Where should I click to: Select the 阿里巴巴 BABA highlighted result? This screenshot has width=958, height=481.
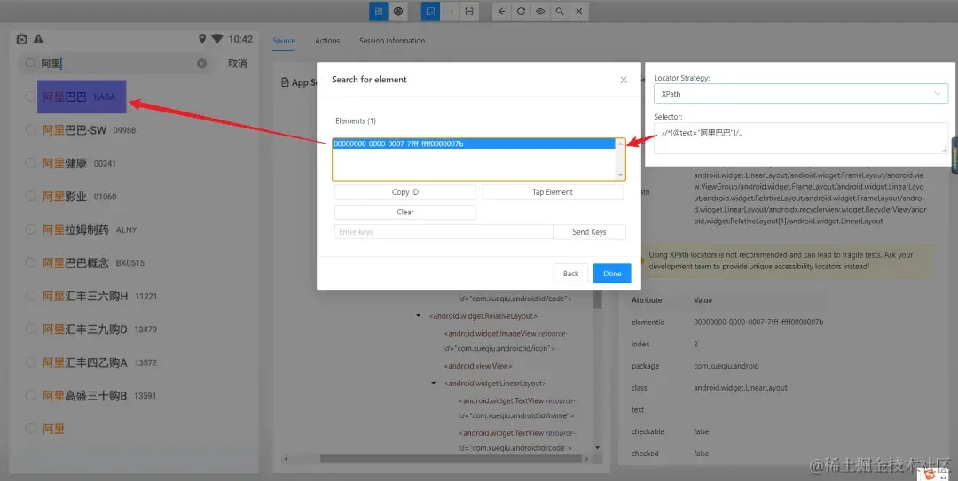tap(82, 97)
